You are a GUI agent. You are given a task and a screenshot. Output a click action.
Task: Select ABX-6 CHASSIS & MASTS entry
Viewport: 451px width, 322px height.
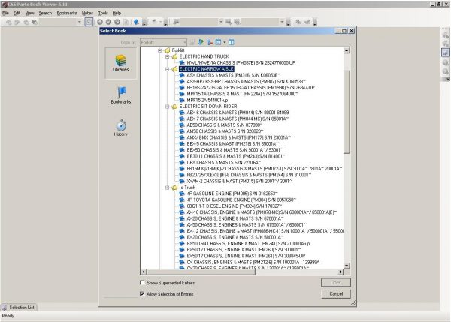click(238, 113)
